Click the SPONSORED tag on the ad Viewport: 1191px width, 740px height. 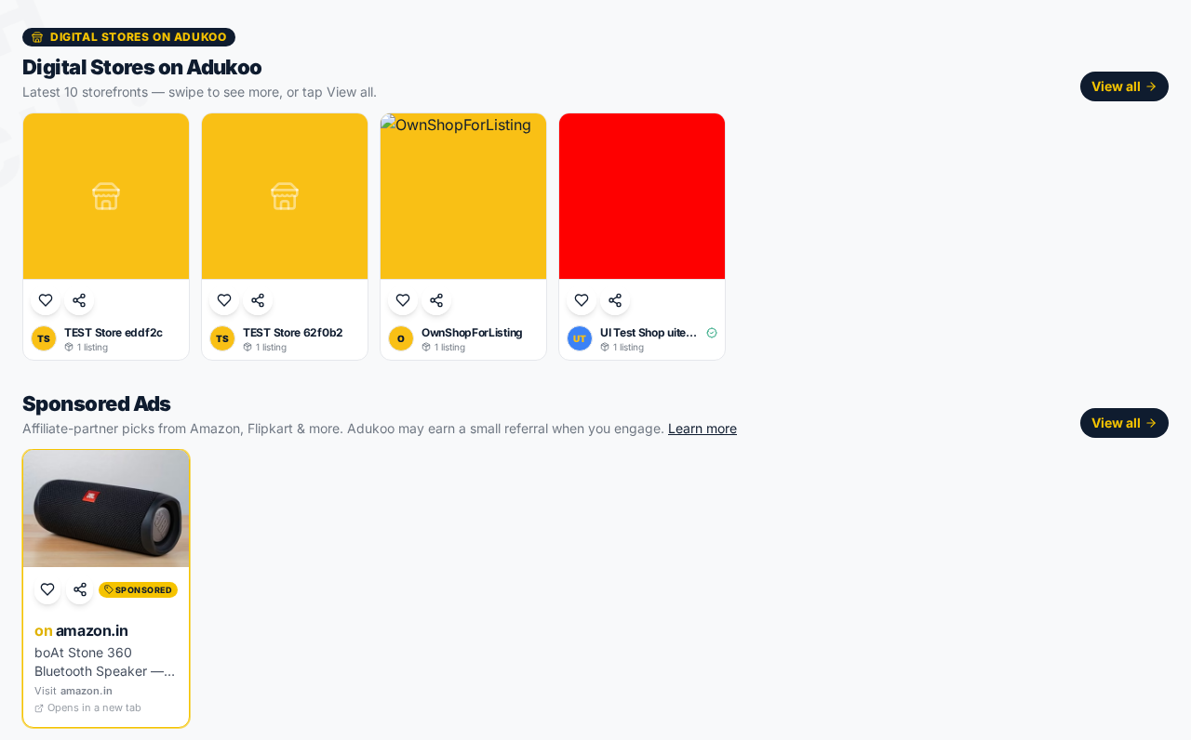[x=138, y=590]
